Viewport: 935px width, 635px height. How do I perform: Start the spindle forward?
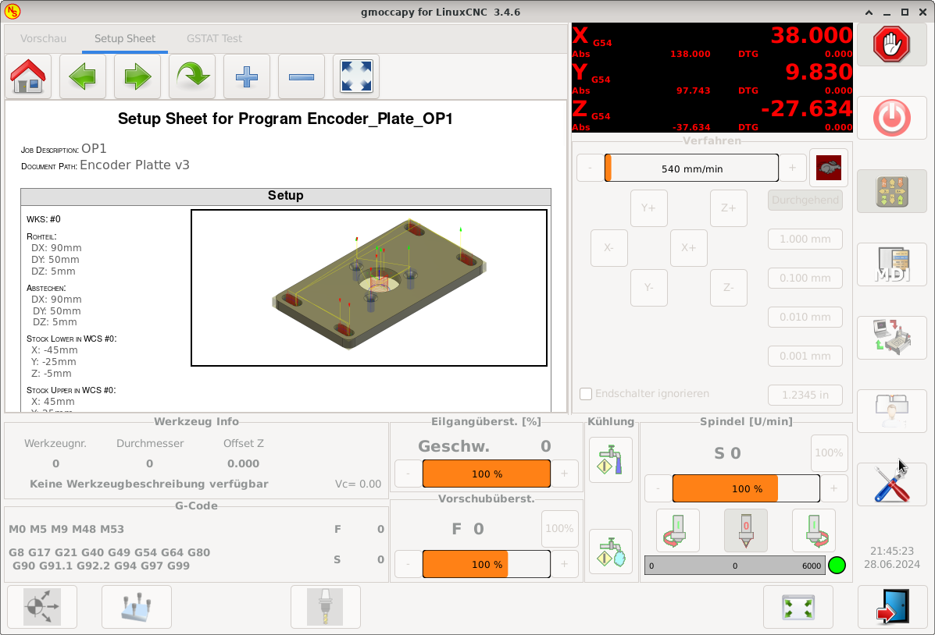click(x=814, y=530)
